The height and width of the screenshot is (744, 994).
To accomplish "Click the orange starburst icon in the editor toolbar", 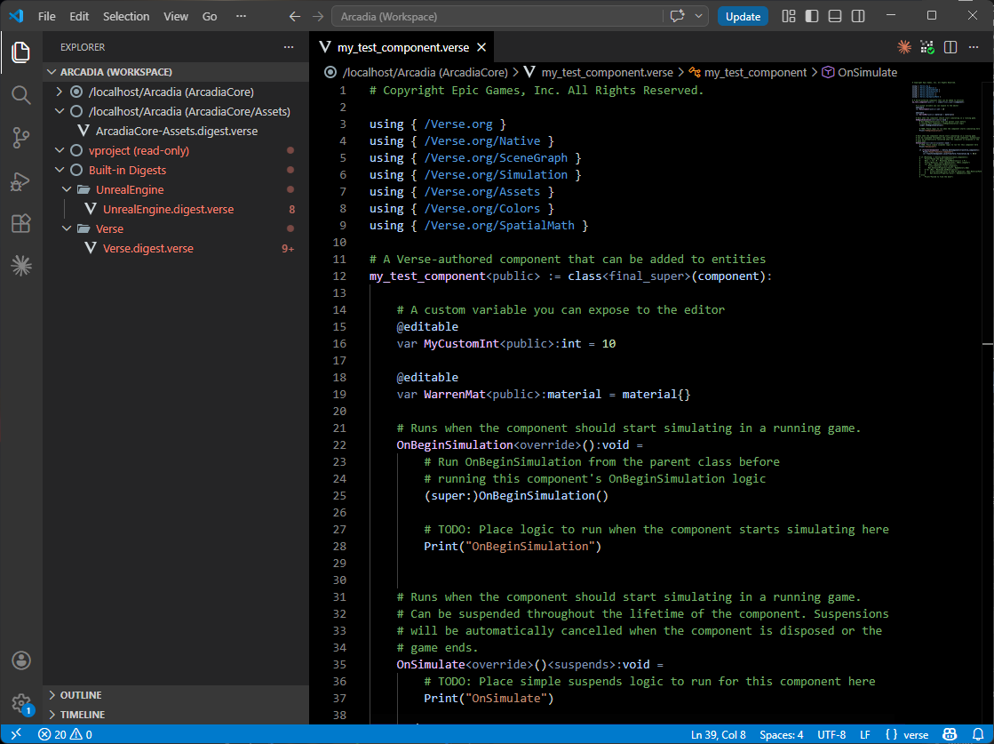I will coord(904,47).
